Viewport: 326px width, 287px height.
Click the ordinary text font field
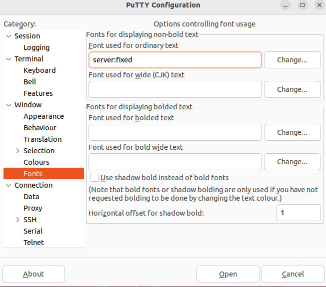point(175,60)
